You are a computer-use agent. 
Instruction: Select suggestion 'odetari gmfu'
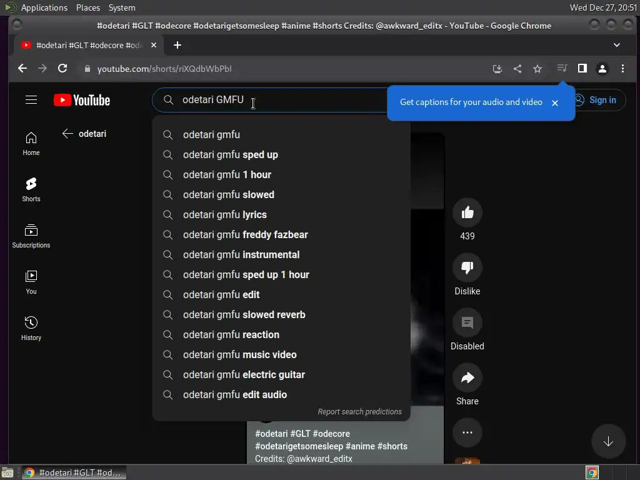(281, 134)
